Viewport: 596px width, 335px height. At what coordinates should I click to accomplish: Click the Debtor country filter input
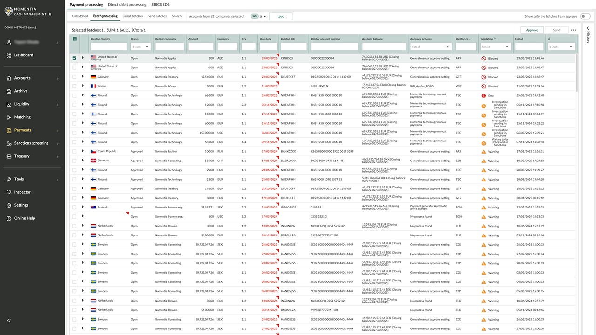point(108,47)
